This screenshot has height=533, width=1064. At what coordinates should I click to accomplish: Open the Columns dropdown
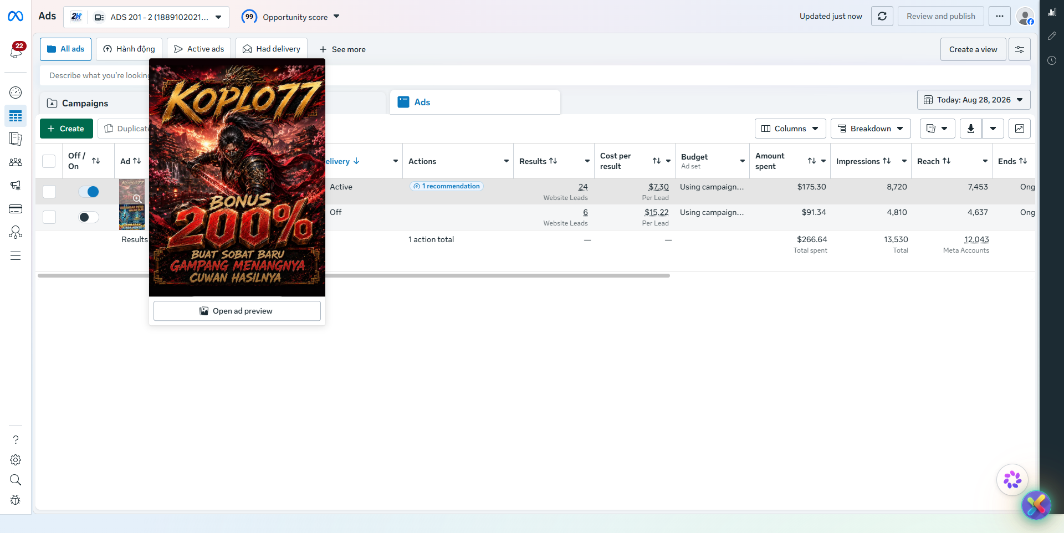[x=790, y=129]
